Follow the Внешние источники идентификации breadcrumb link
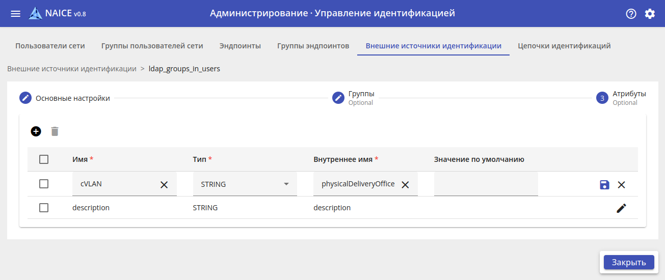Screen dimensions: 665x280 72,69
